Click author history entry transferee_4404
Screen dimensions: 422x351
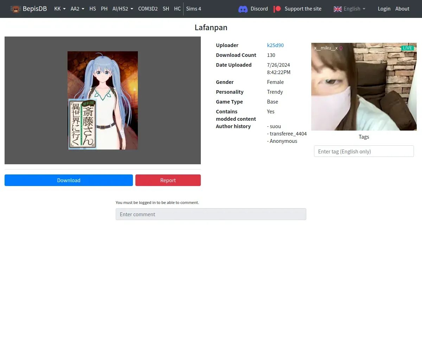[287, 134]
